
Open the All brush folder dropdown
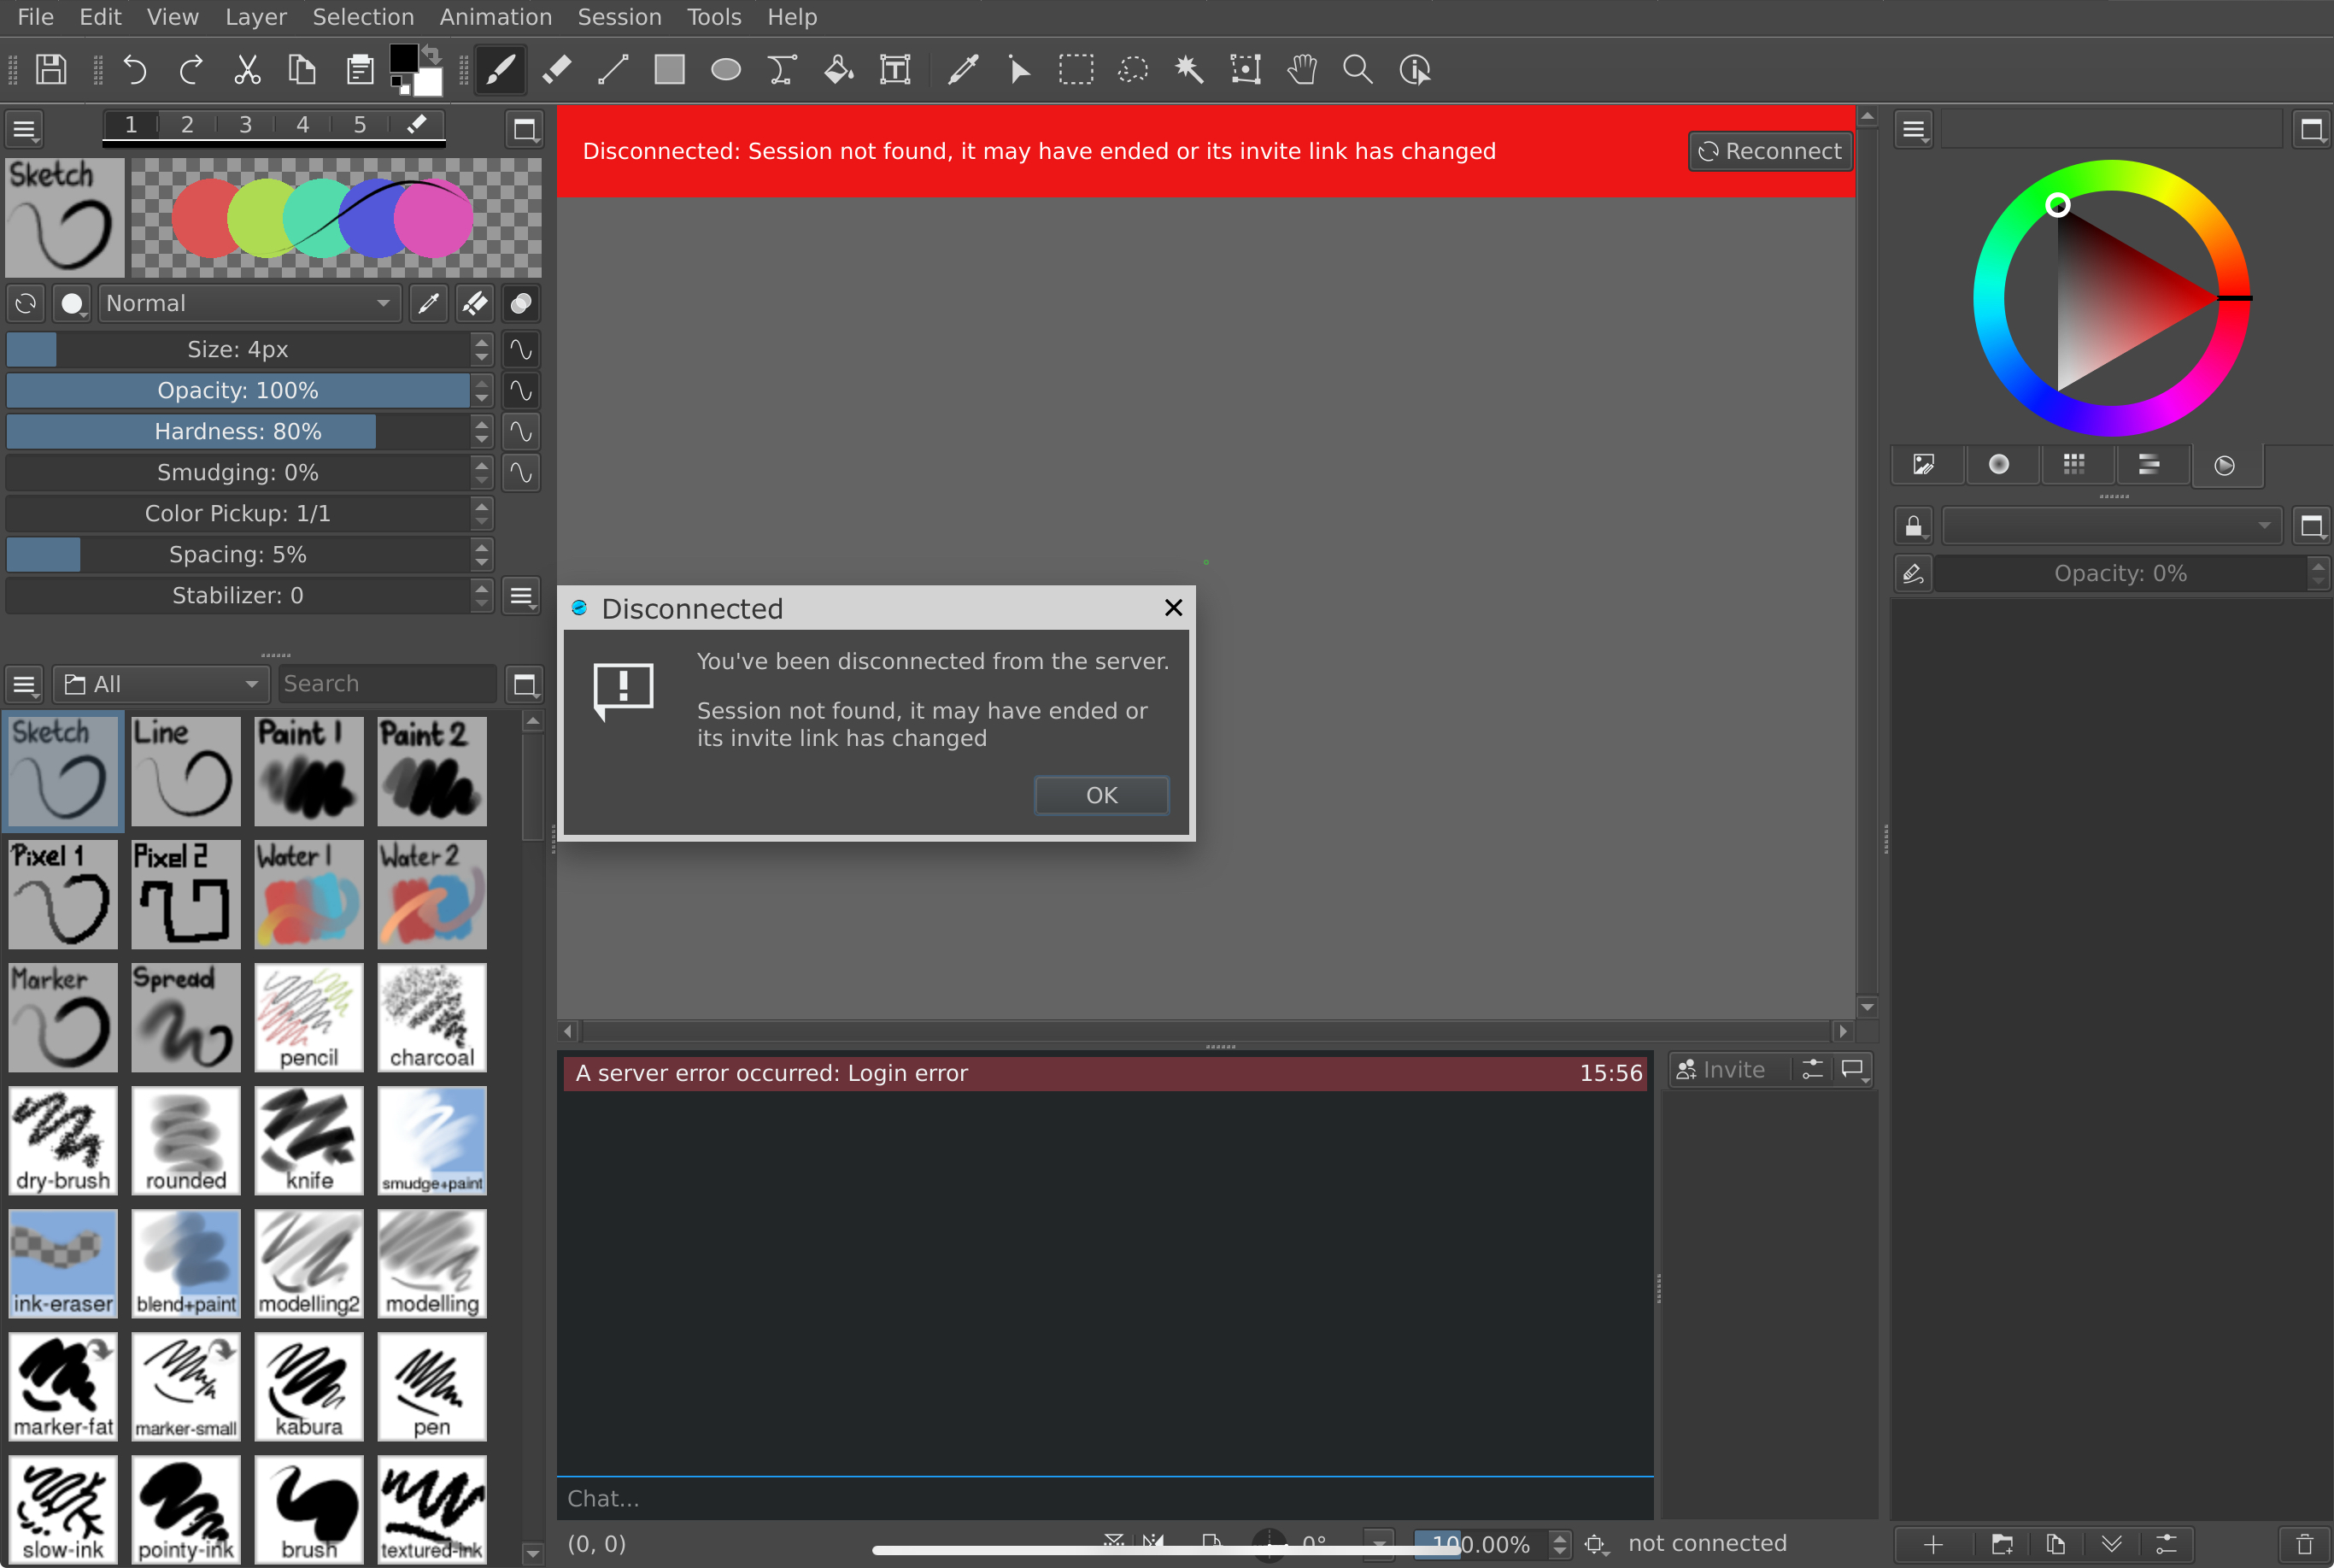pos(161,684)
